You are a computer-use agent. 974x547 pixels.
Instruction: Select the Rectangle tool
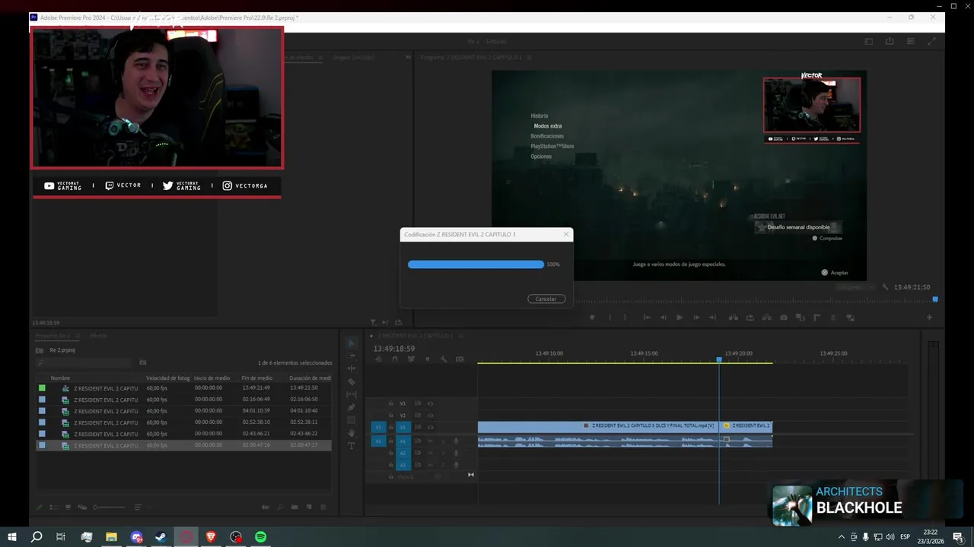coord(352,420)
